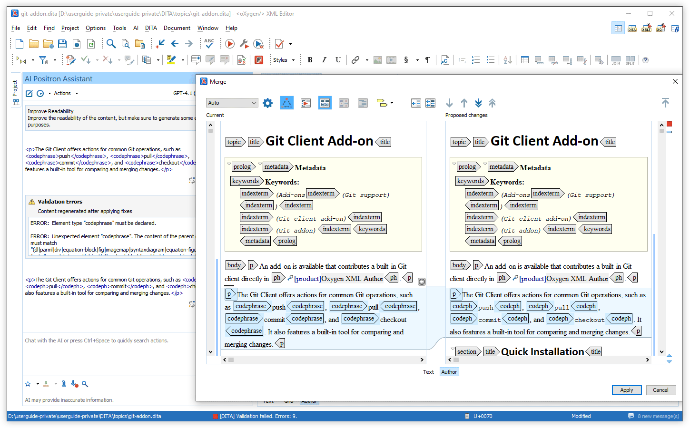Open the Auto algorithm combo box
The height and width of the screenshot is (428, 690).
[x=232, y=103]
